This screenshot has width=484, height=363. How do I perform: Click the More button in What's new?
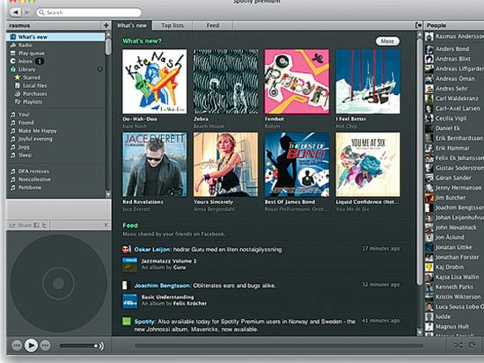387,41
